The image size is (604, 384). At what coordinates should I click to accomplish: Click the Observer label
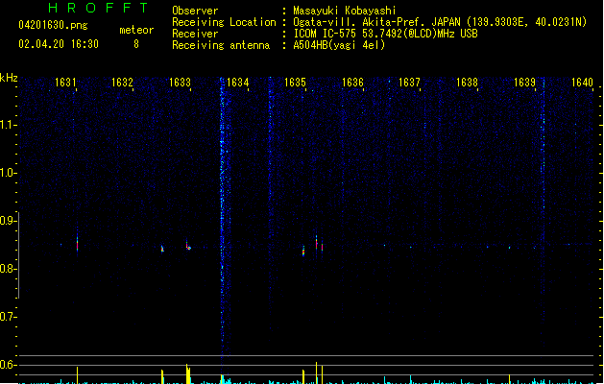(195, 11)
